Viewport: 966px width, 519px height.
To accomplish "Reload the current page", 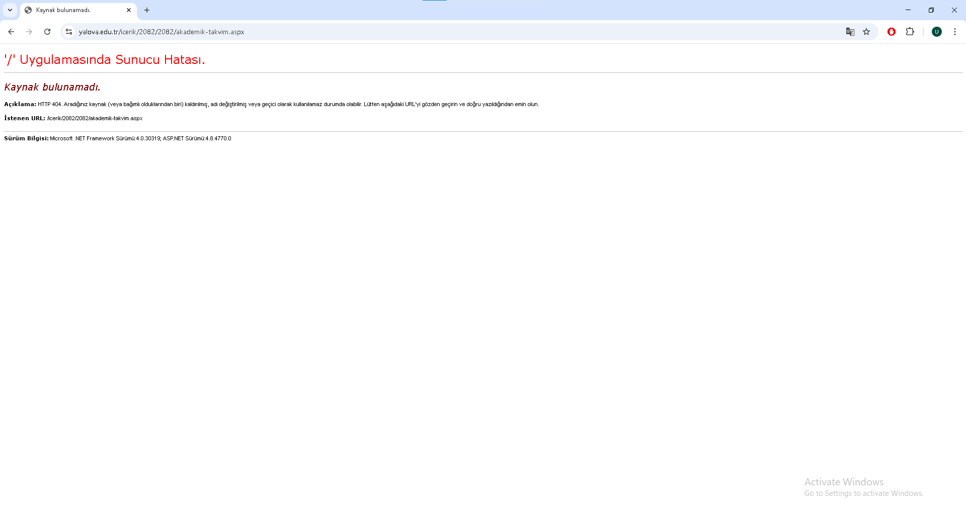I will (47, 32).
